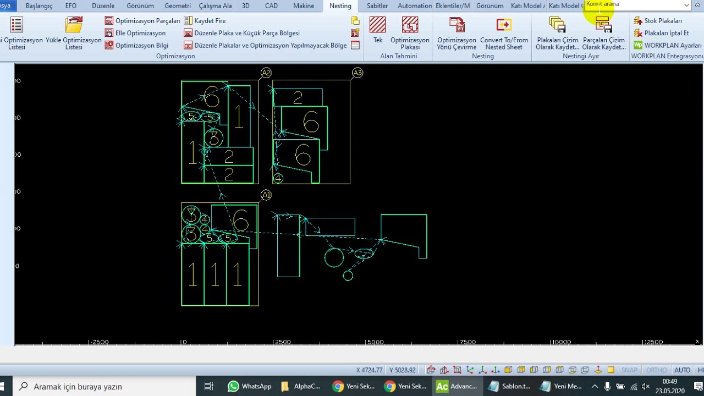Open the Sabitler tab

coord(377,6)
